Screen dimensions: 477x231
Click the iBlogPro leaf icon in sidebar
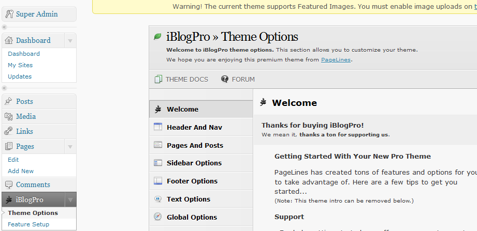(9, 199)
